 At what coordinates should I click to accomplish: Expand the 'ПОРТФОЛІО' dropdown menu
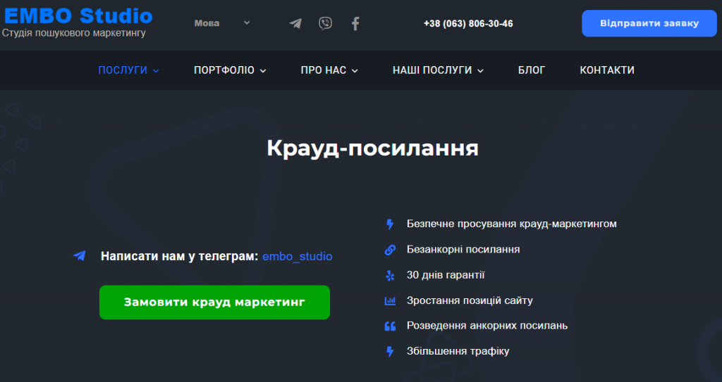[230, 70]
